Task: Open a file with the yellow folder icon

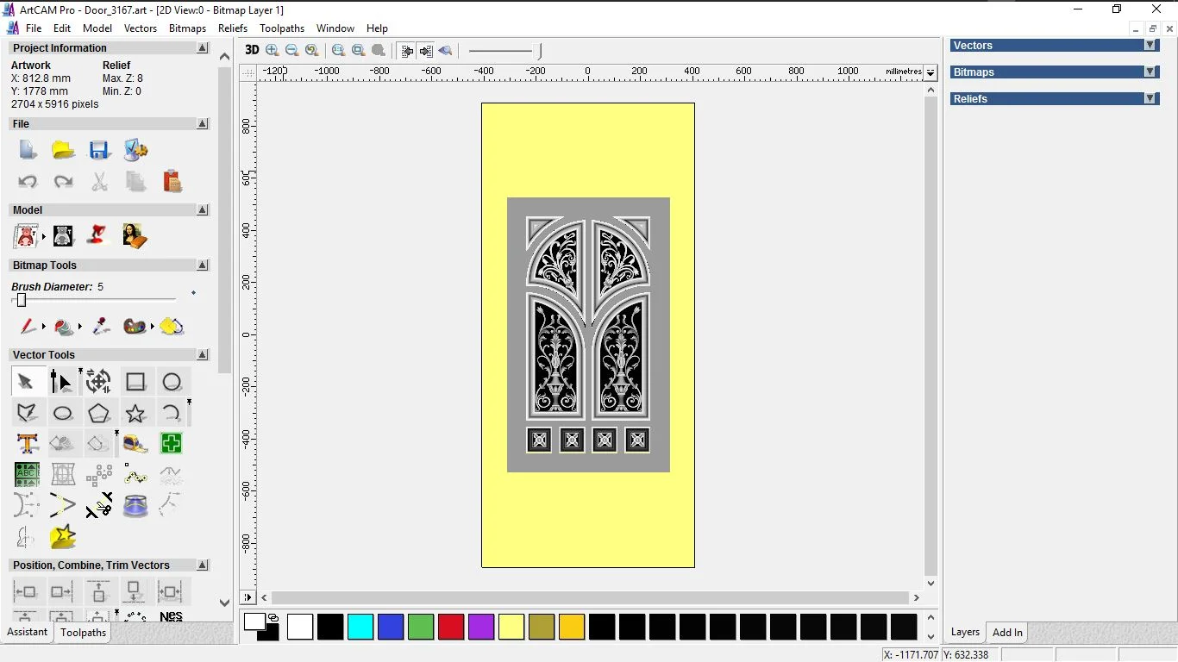Action: pos(63,150)
